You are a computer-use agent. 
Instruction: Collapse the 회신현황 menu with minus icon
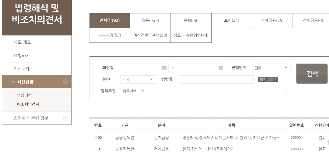[65, 82]
